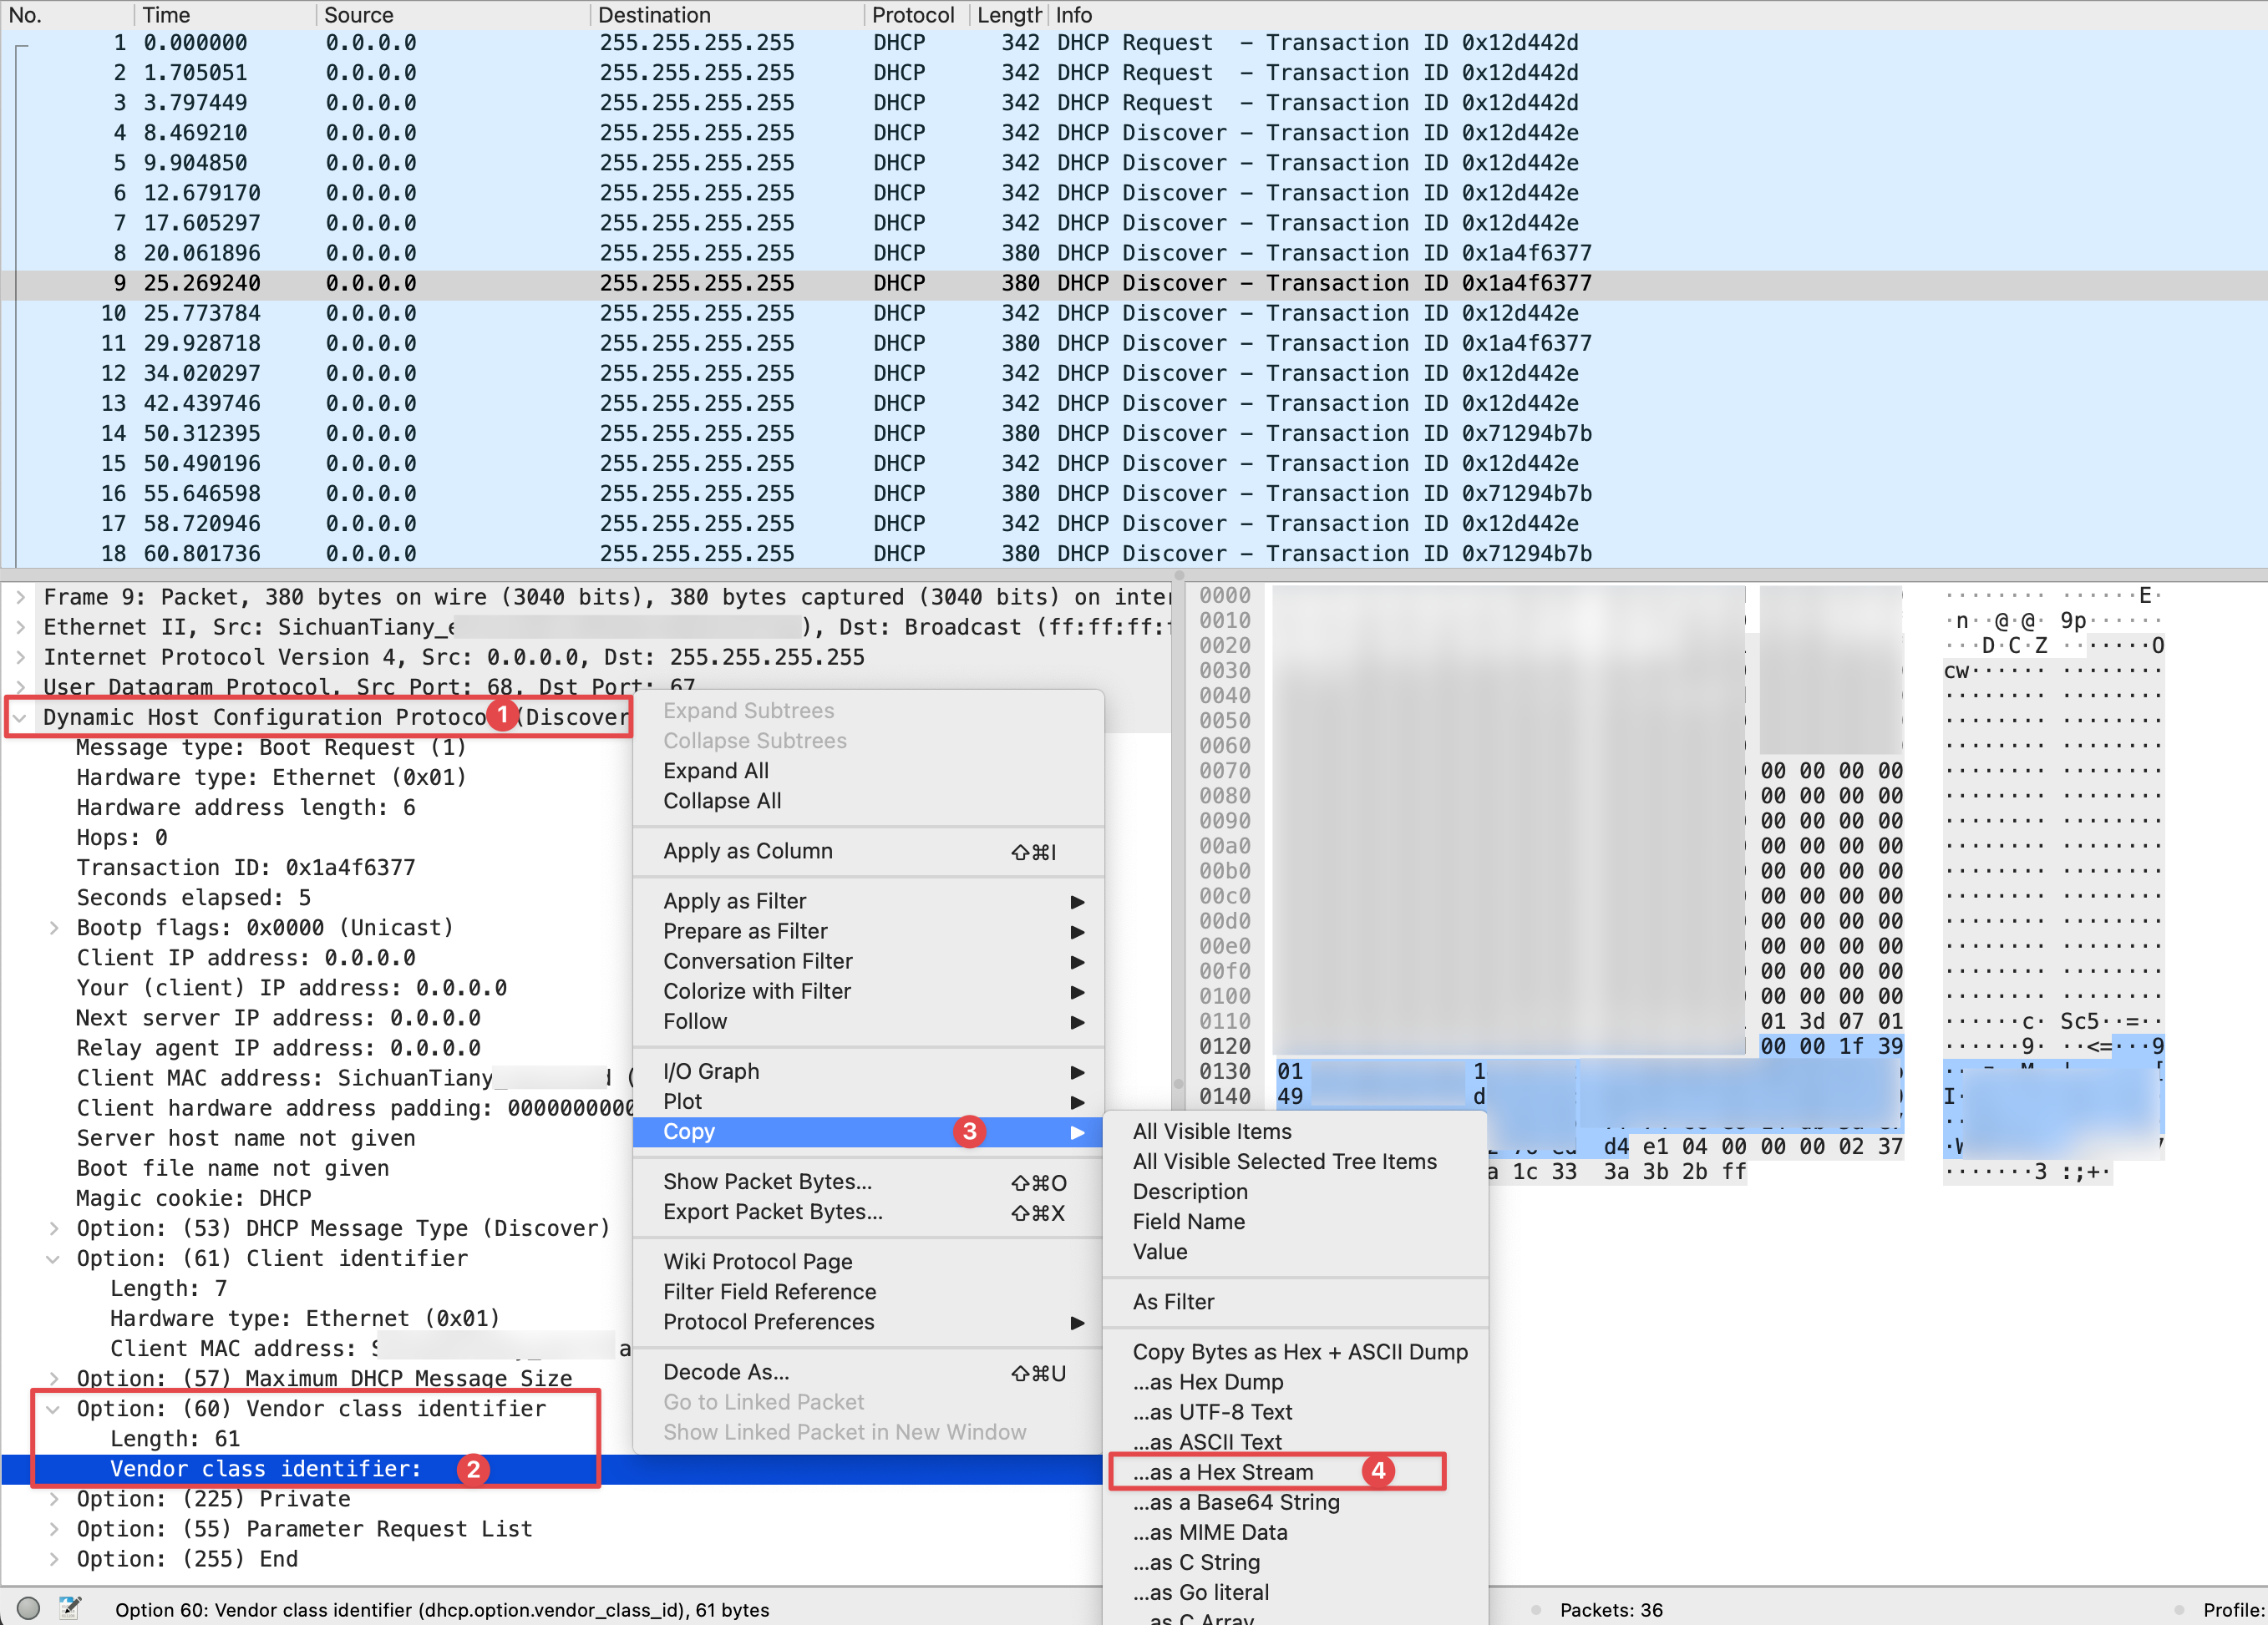Collapse Option (61) Client identifier
Screen dimensions: 2268x1625
click(53, 1258)
